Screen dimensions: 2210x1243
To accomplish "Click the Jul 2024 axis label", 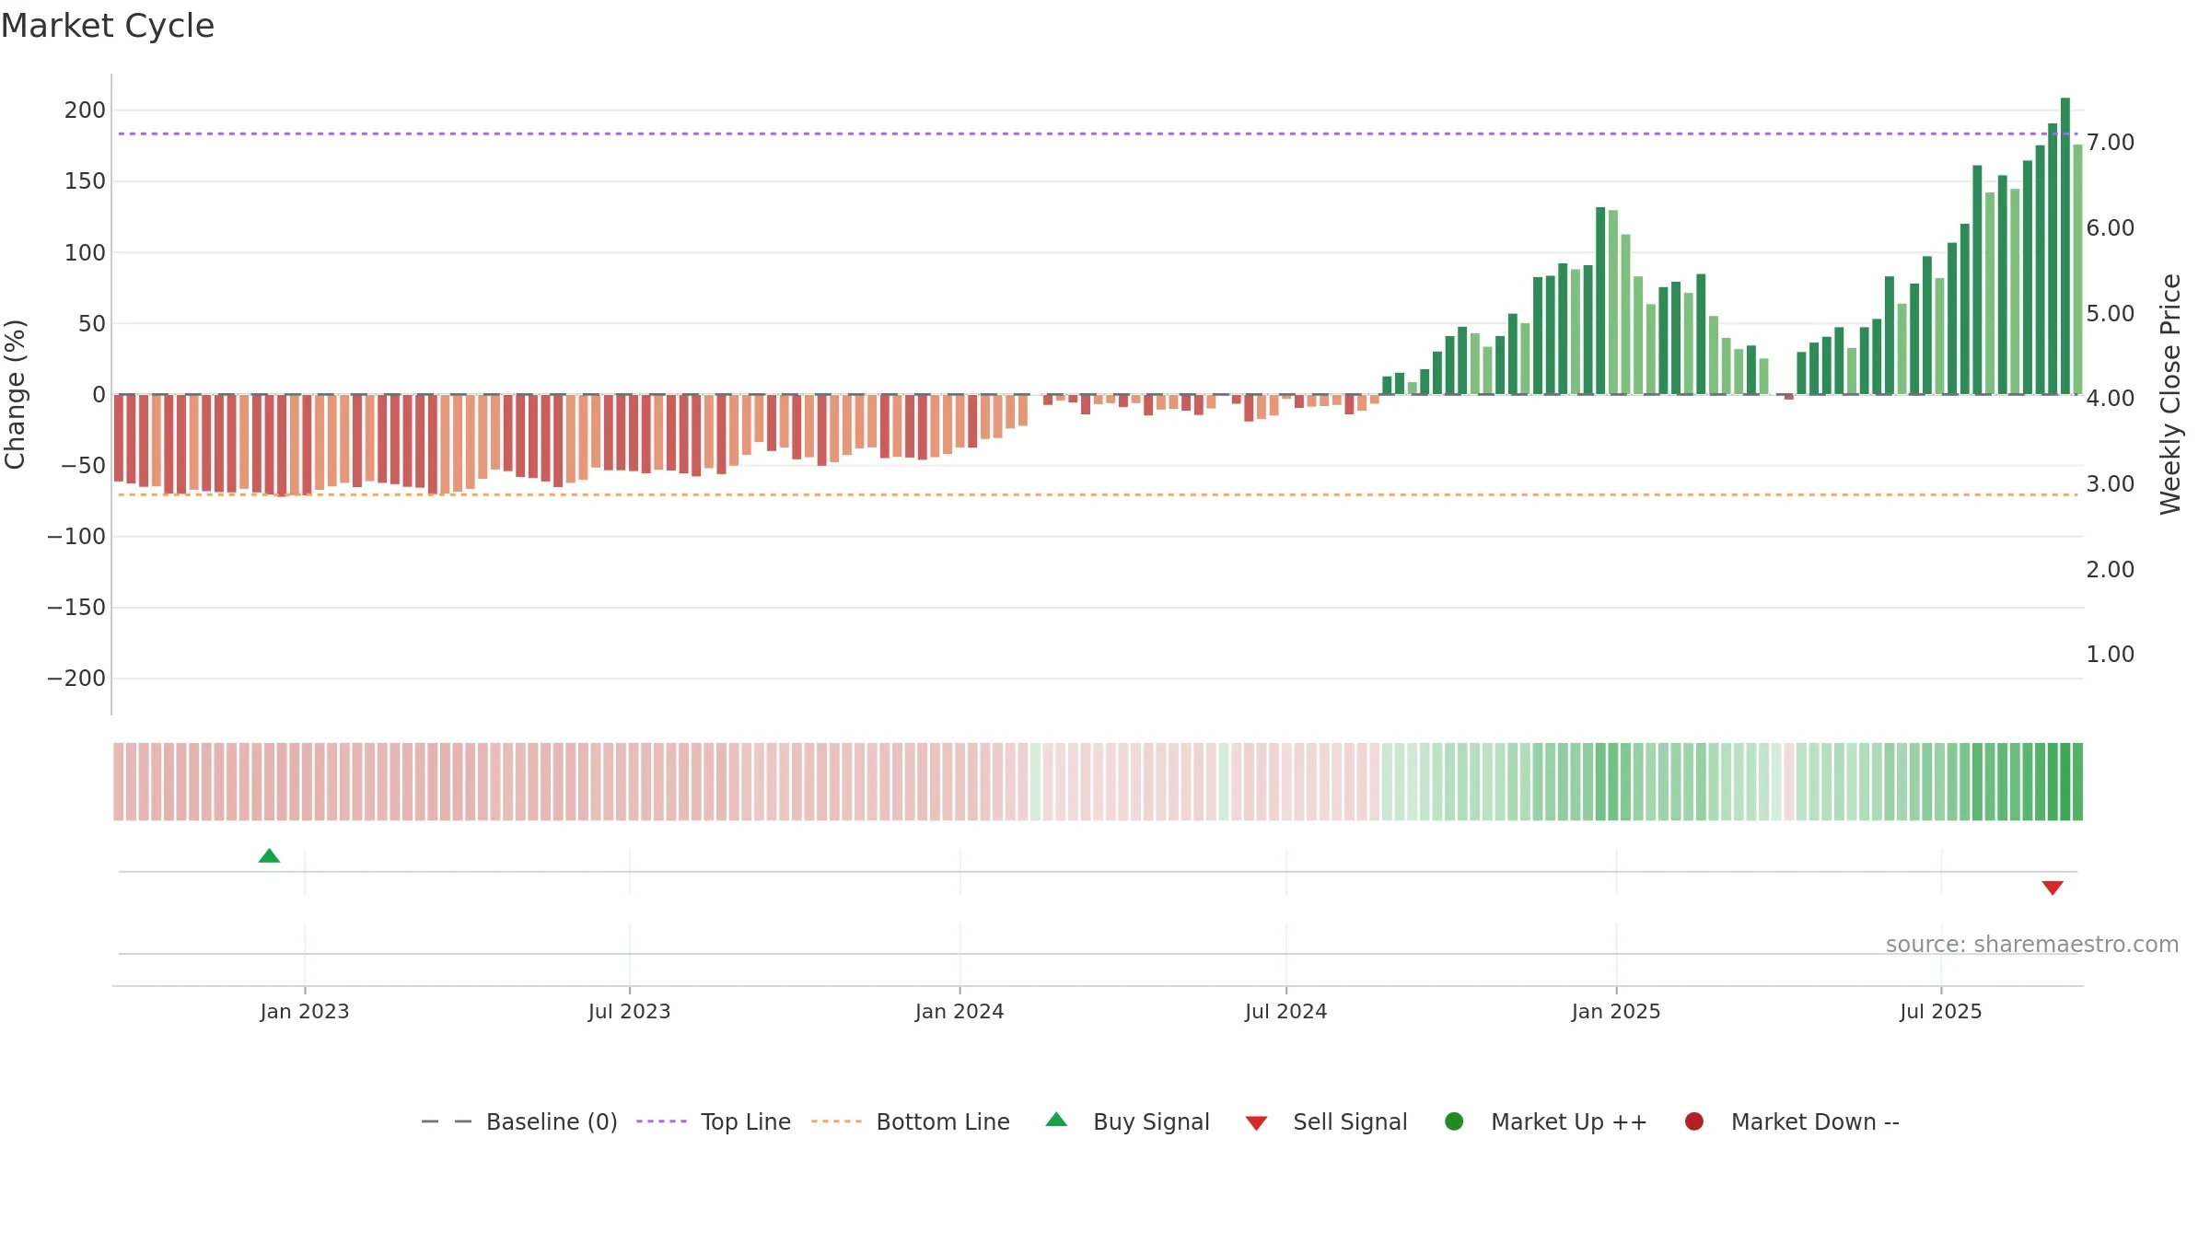I will pos(1286,1011).
